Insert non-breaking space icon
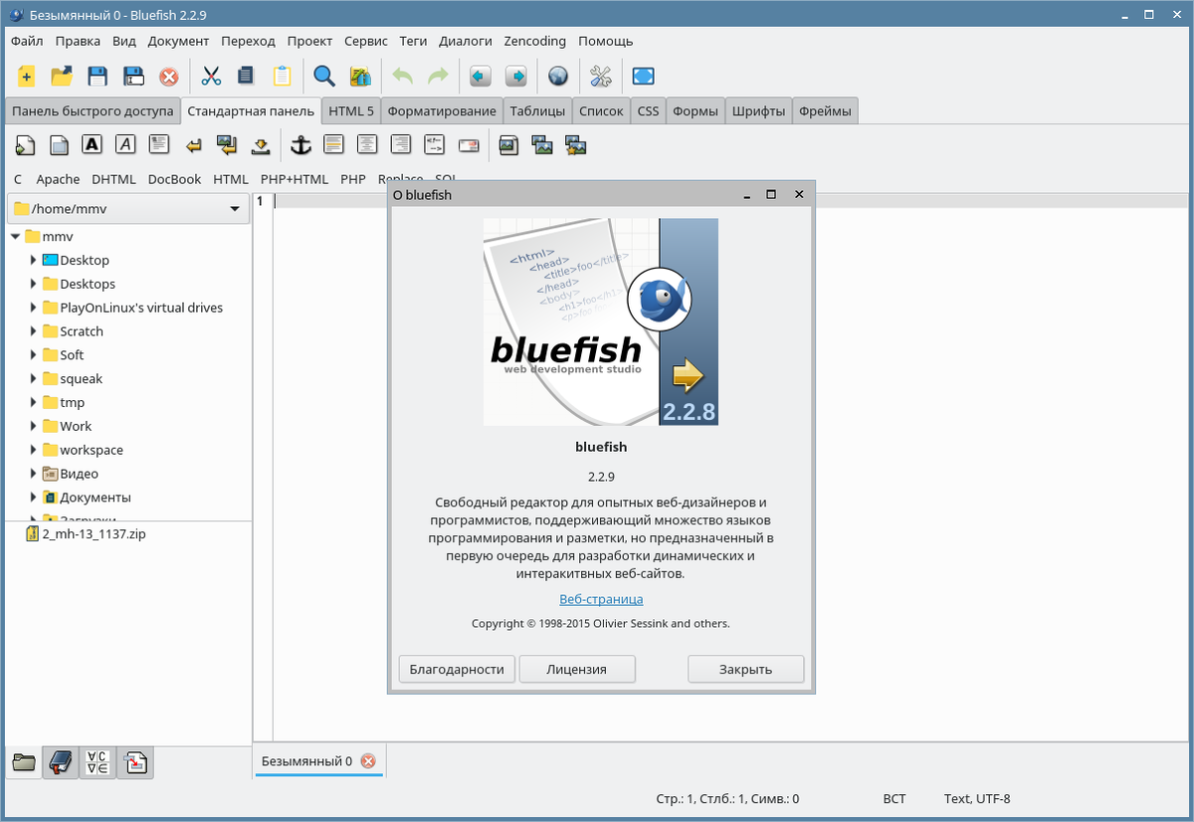This screenshot has width=1194, height=822. click(261, 145)
